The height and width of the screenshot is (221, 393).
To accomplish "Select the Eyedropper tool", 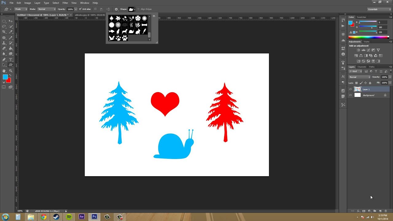I will coord(11,32).
